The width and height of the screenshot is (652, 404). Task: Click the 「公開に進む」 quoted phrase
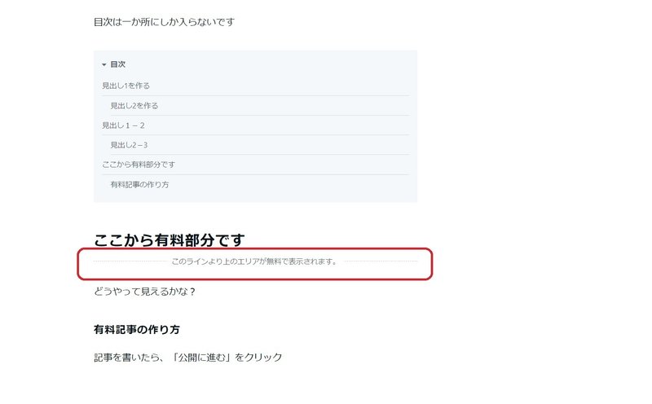pos(202,358)
